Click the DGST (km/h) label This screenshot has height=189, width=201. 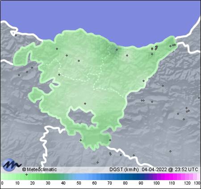[x=124, y=169]
